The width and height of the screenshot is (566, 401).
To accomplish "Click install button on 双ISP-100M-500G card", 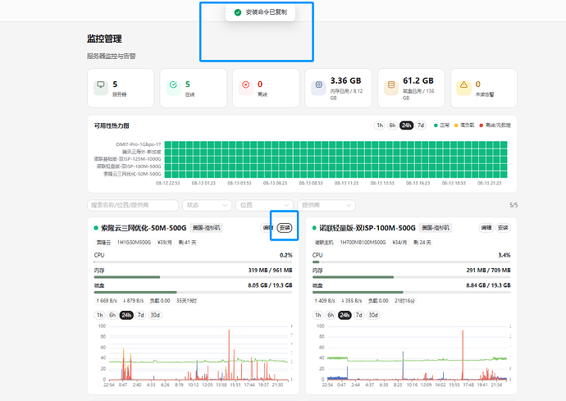I will tap(503, 228).
